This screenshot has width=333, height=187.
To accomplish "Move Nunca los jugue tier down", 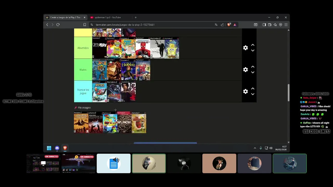I will pyautogui.click(x=253, y=94).
